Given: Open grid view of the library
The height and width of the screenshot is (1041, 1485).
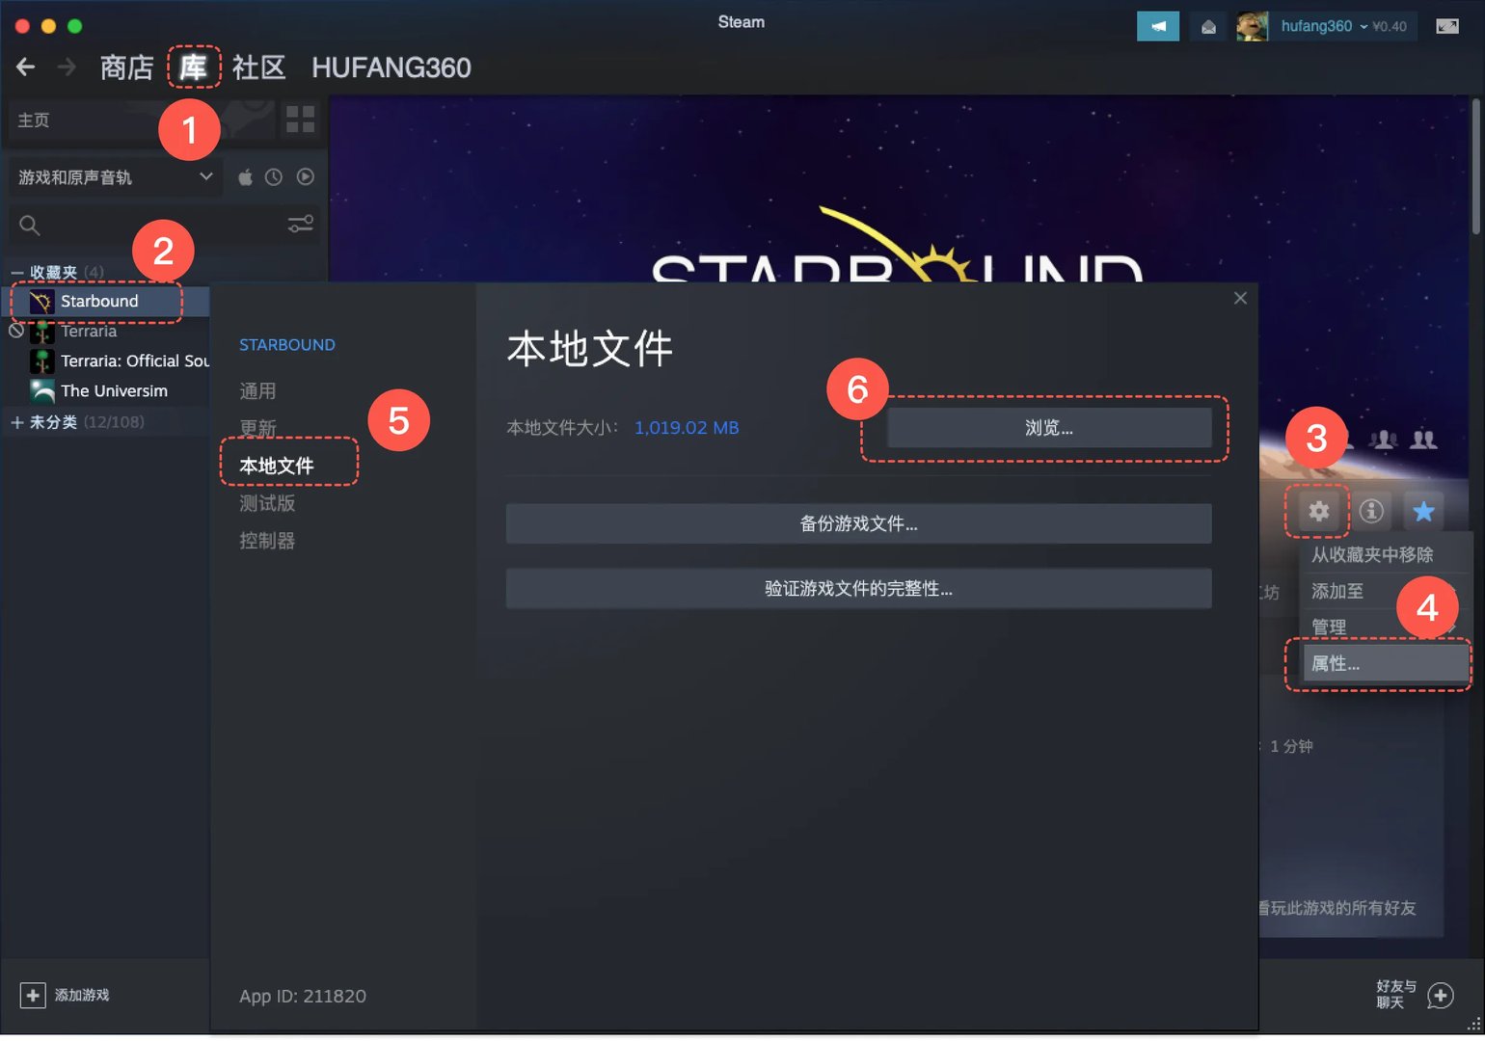Looking at the screenshot, I should coord(300,119).
